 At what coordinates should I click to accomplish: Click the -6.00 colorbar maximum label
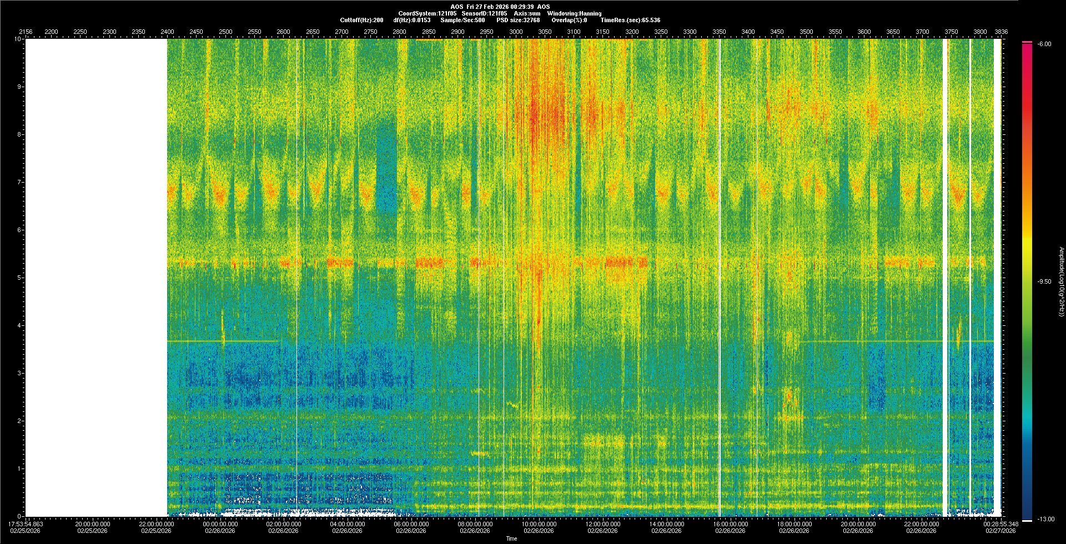pos(1044,44)
